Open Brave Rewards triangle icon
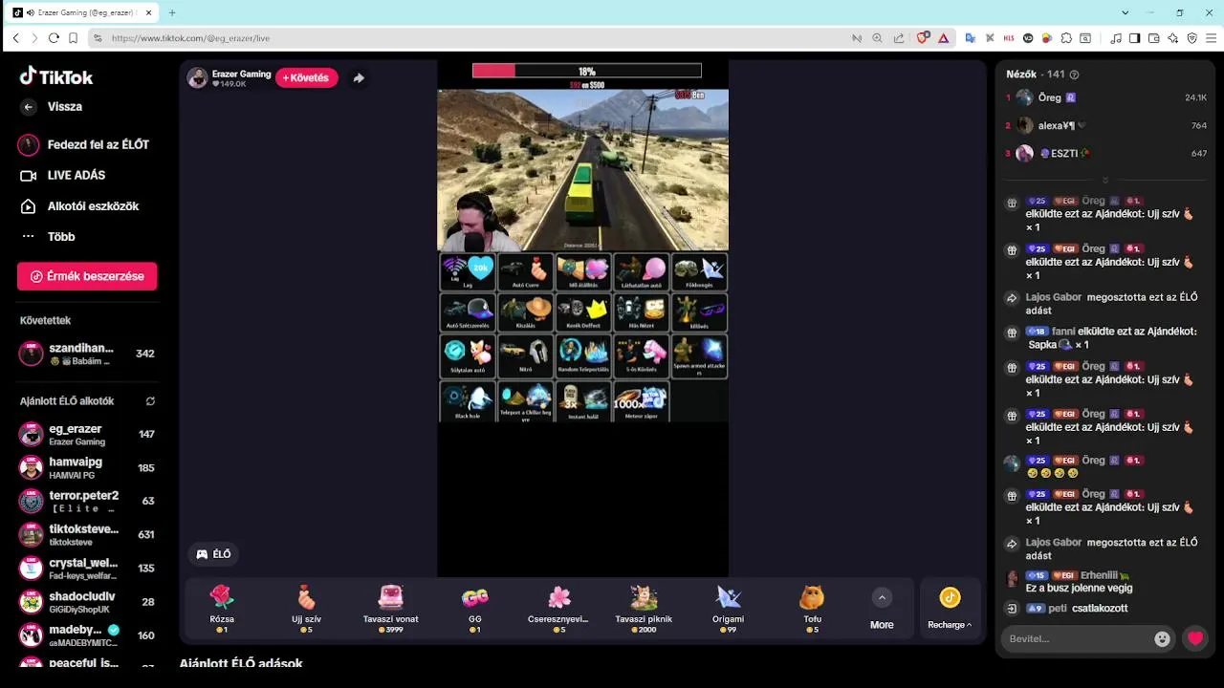The width and height of the screenshot is (1224, 688). pyautogui.click(x=944, y=38)
